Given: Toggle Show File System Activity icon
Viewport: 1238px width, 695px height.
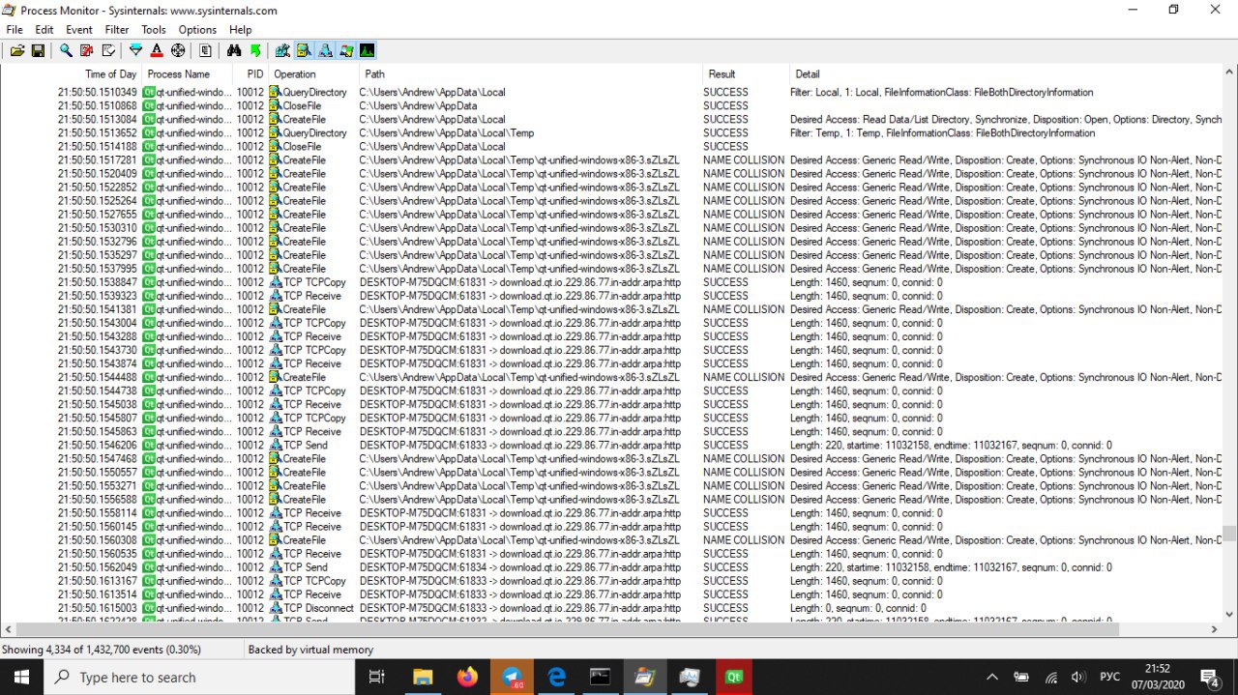Looking at the screenshot, I should coord(304,50).
